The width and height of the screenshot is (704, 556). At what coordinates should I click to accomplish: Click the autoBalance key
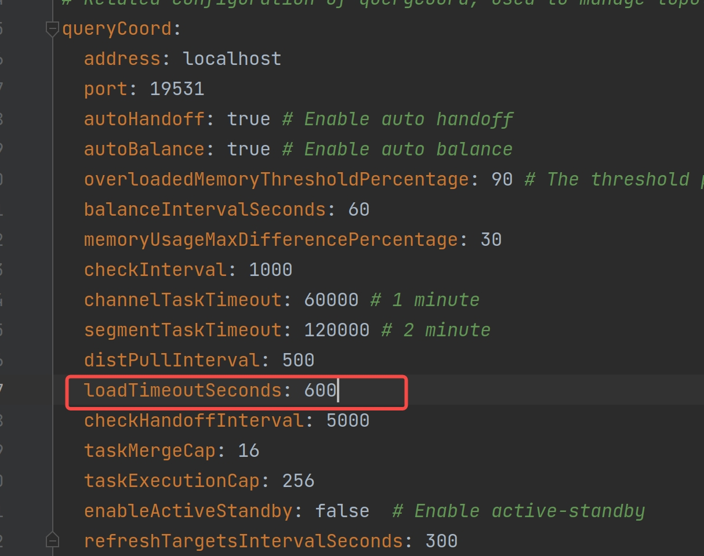(x=144, y=149)
